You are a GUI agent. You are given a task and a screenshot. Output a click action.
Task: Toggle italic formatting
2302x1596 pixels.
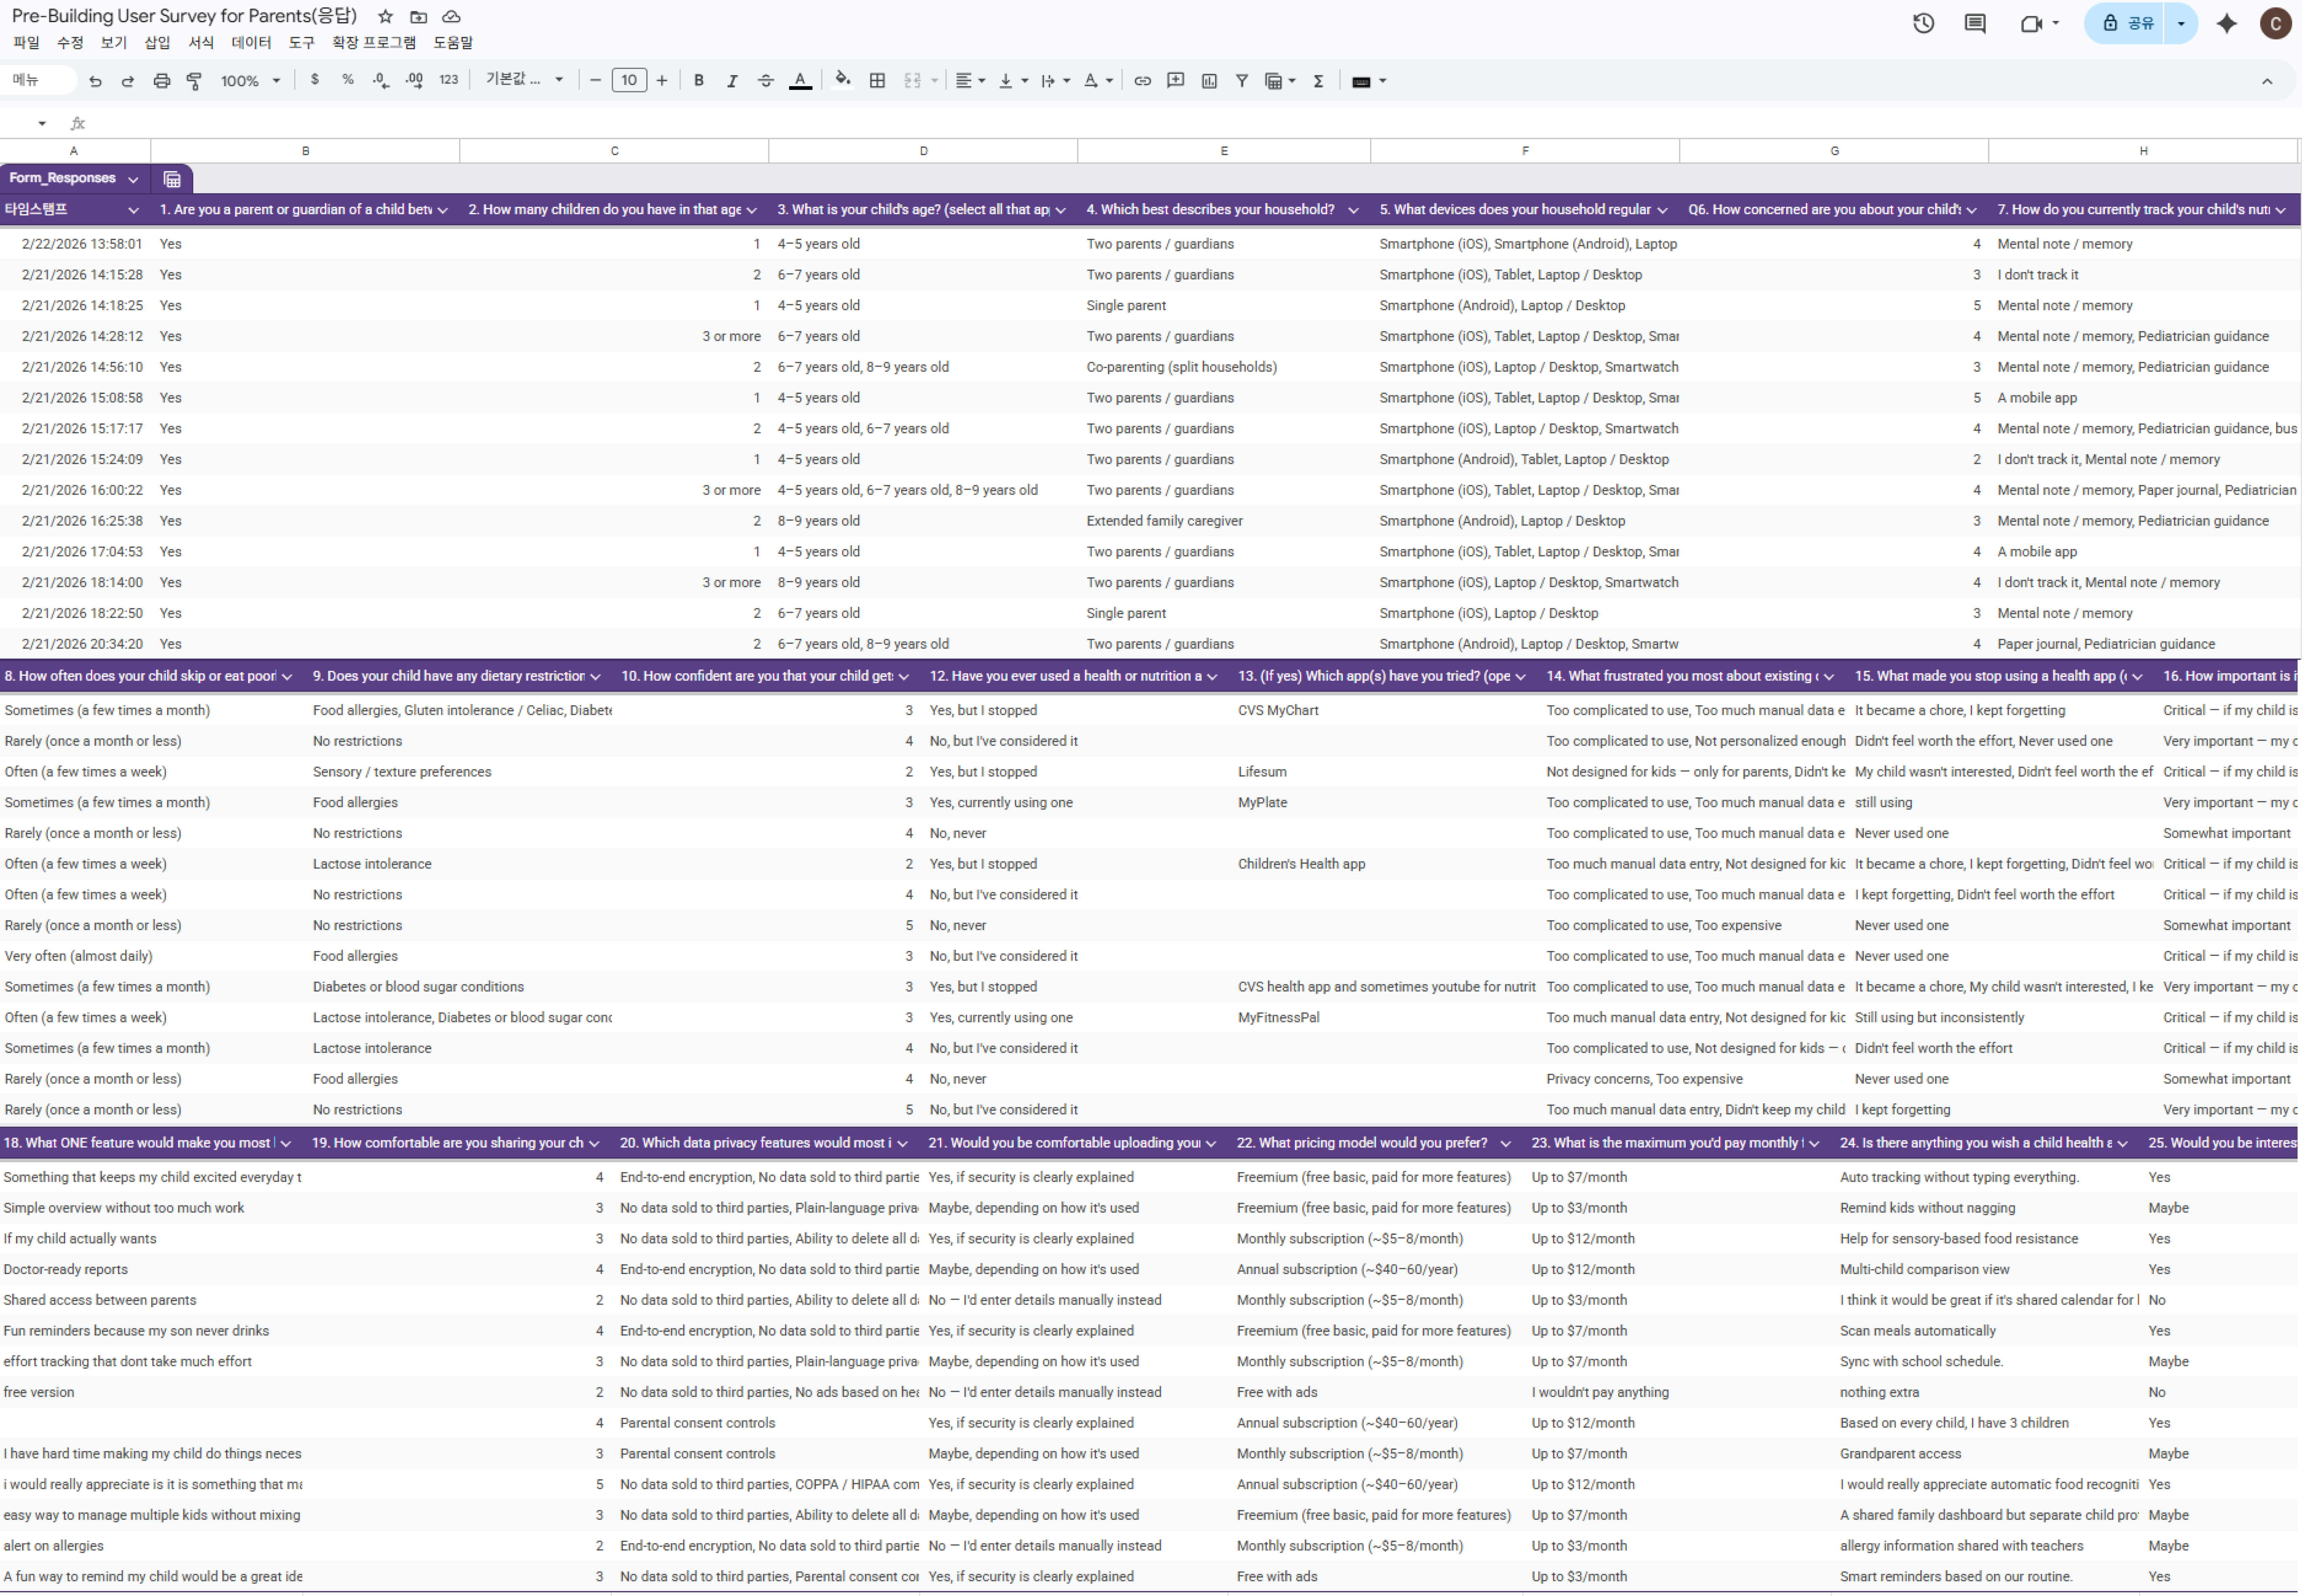[732, 81]
